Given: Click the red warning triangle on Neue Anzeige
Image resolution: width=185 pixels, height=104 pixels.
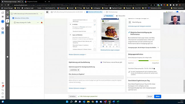Looking at the screenshot, I should [42, 22].
